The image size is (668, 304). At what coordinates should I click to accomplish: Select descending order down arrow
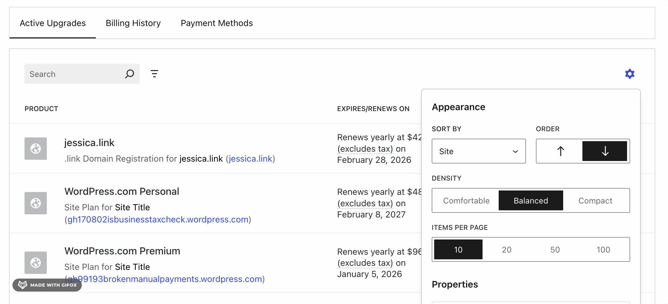coord(604,151)
